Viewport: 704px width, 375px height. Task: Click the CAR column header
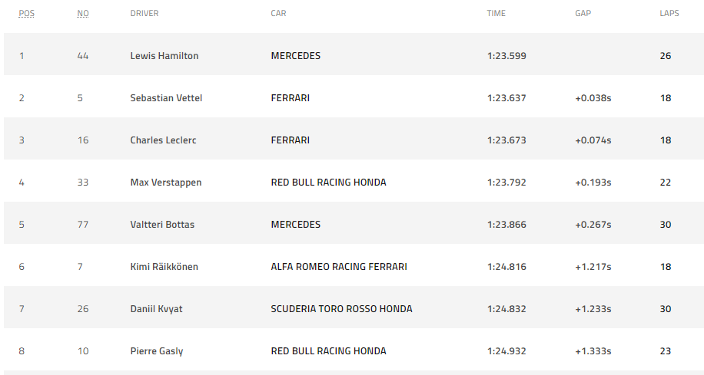point(279,14)
